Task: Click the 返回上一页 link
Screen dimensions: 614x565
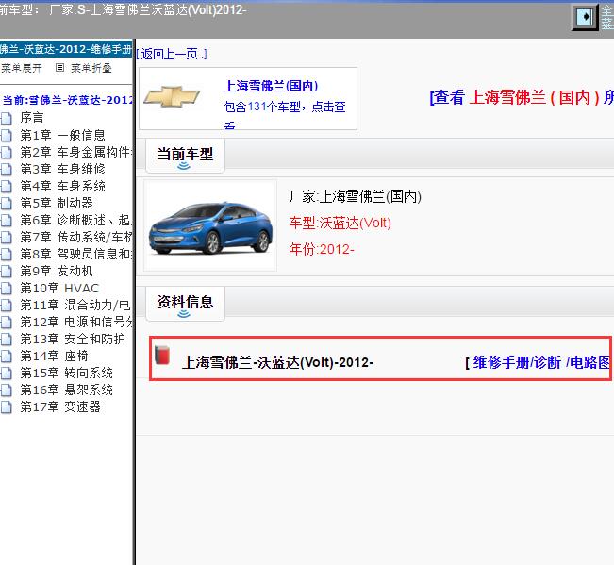Action: (x=171, y=54)
